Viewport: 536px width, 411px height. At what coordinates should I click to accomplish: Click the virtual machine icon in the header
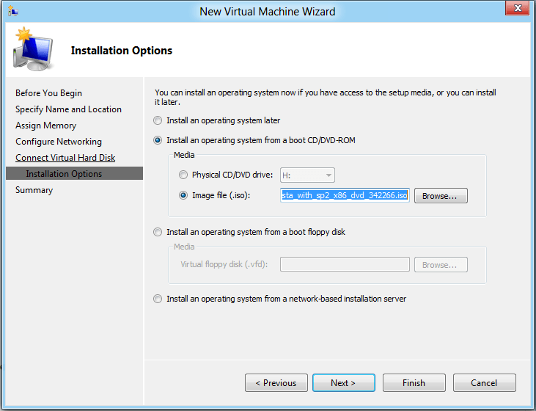tap(33, 51)
